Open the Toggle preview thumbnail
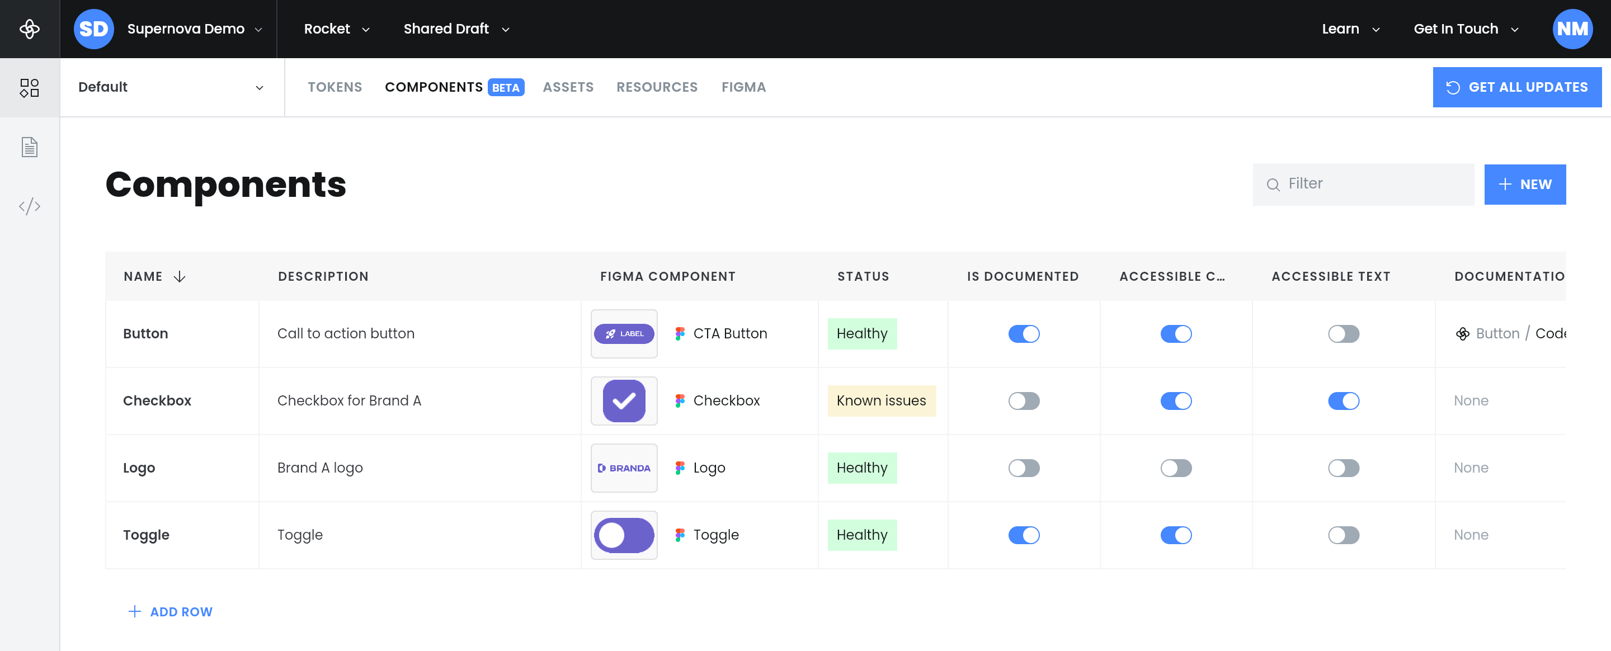Viewport: 1611px width, 651px height. (x=624, y=535)
